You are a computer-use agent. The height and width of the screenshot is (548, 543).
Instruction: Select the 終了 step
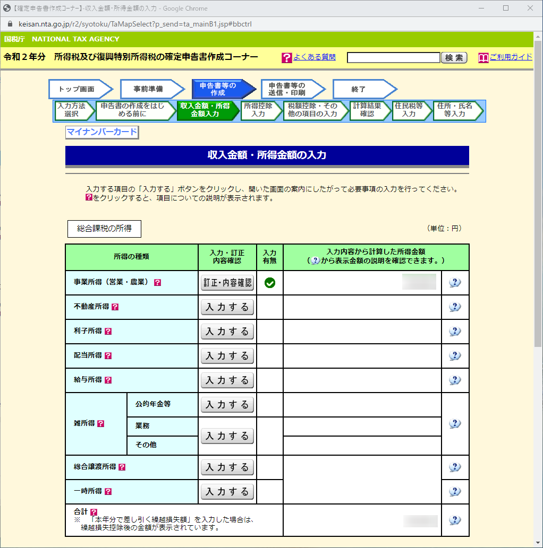[x=364, y=89]
